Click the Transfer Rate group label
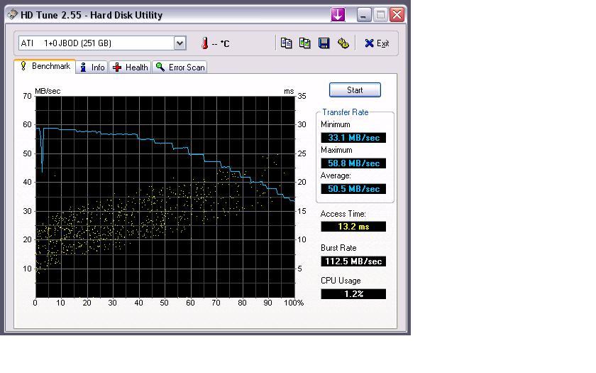Image resolution: width=596 pixels, height=373 pixels. [x=345, y=112]
